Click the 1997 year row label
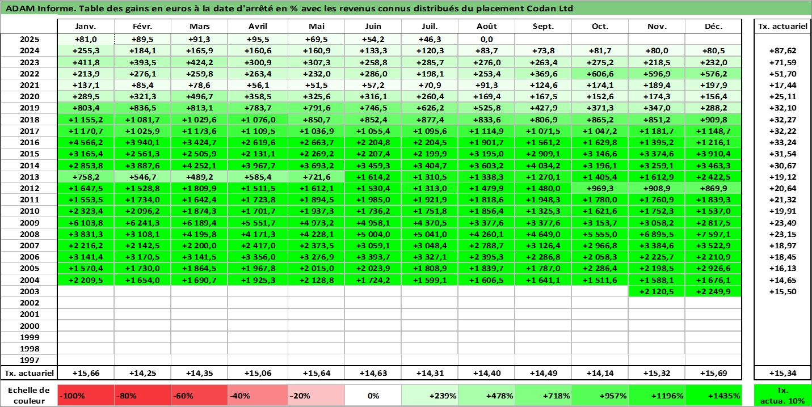 29,360
